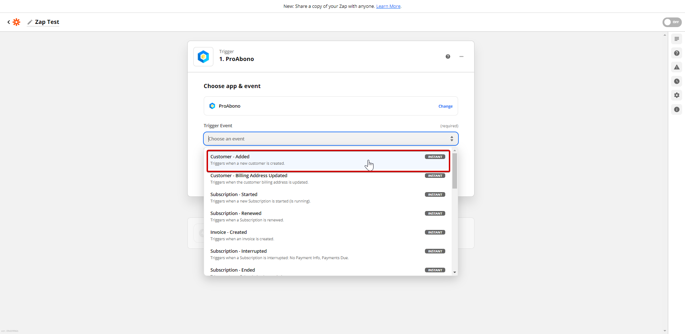Click the Trigger Event label
The width and height of the screenshot is (685, 334).
tap(218, 126)
